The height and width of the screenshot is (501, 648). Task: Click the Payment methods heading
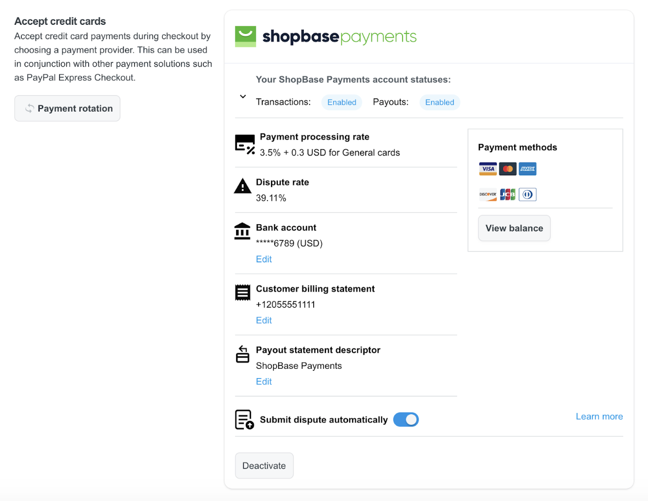coord(517,147)
